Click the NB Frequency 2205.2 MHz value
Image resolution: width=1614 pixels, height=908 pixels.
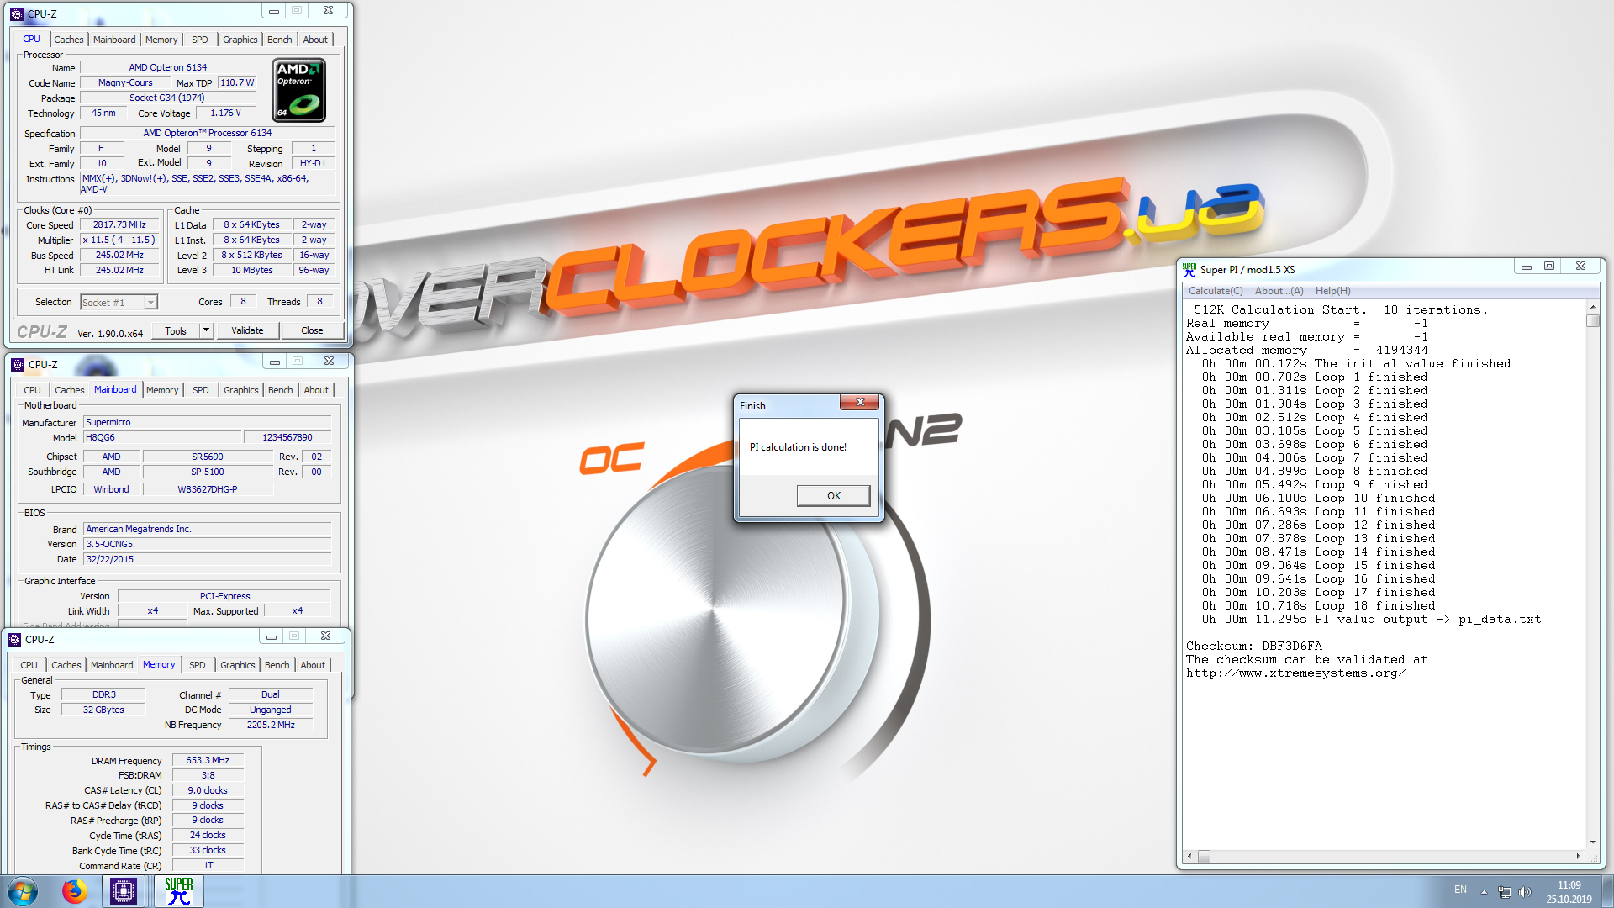[271, 725]
